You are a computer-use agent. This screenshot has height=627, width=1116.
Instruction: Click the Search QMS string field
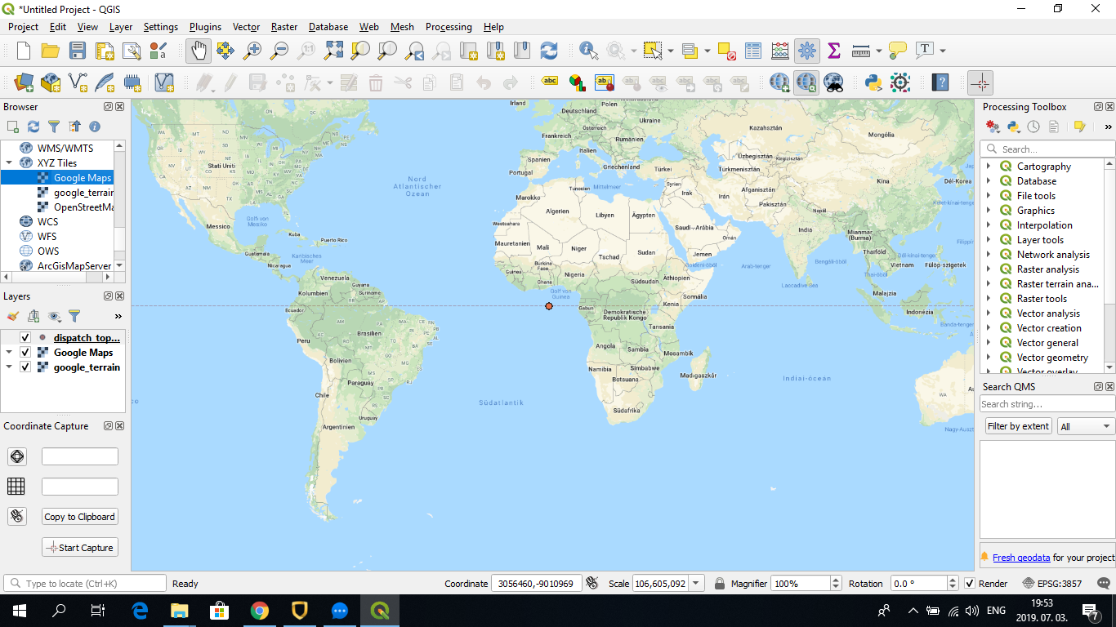pyautogui.click(x=1047, y=404)
